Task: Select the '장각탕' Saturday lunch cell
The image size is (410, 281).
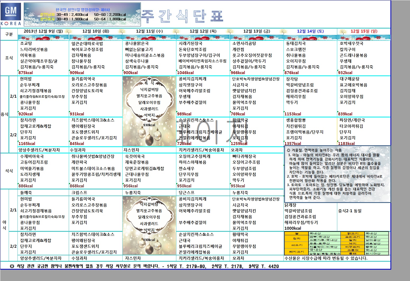Action: pyautogui.click(x=292, y=79)
